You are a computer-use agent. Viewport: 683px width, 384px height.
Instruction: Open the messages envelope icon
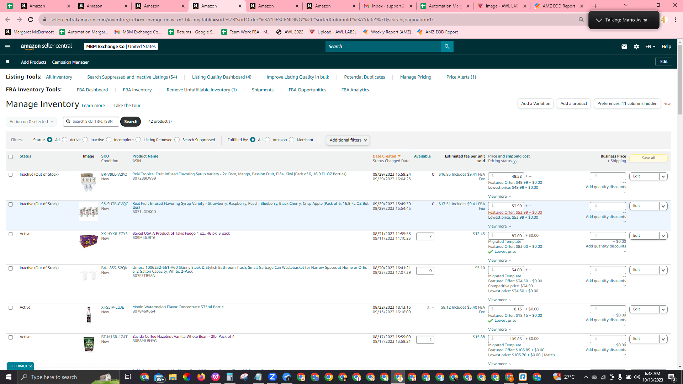click(624, 47)
